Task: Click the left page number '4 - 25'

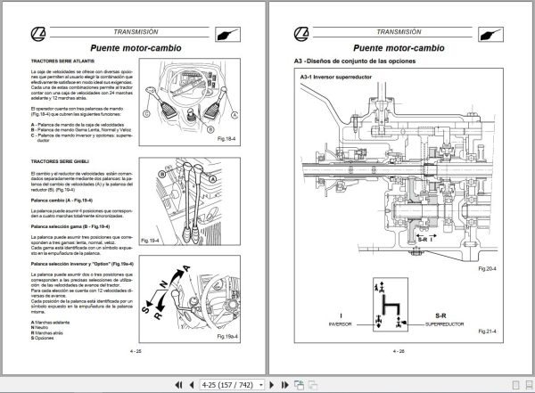Action: 136,351
